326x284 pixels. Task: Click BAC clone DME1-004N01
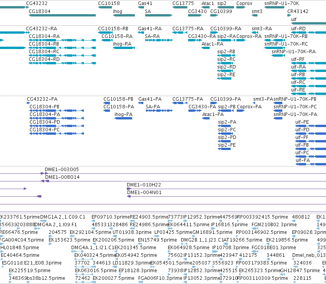pyautogui.click(x=144, y=193)
